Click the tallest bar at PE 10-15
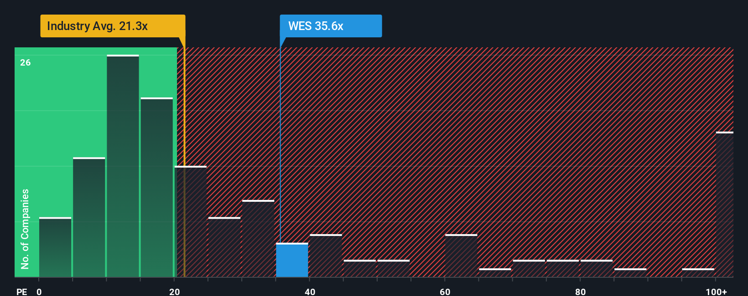Screen dimensions: 748x296 pyautogui.click(x=123, y=166)
